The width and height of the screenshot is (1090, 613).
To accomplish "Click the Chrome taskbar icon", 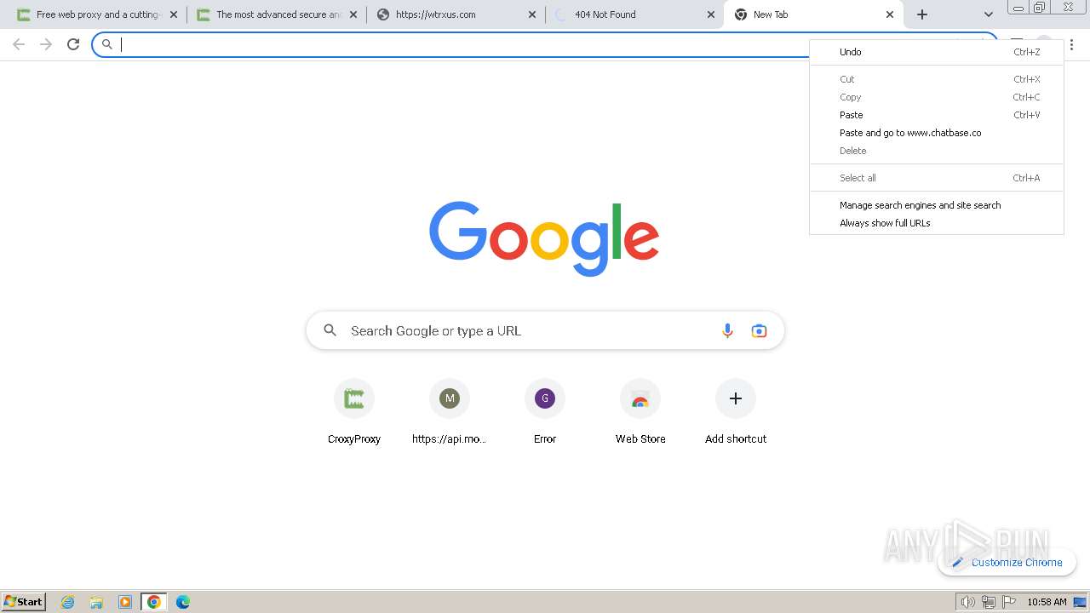I will point(153,602).
